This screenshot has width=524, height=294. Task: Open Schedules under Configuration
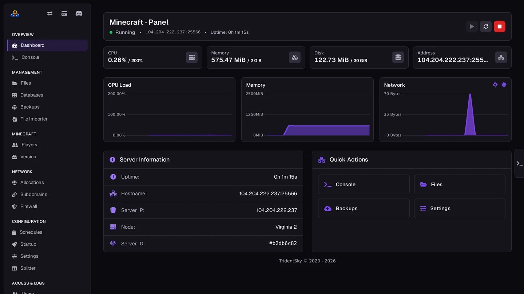click(x=47, y=232)
